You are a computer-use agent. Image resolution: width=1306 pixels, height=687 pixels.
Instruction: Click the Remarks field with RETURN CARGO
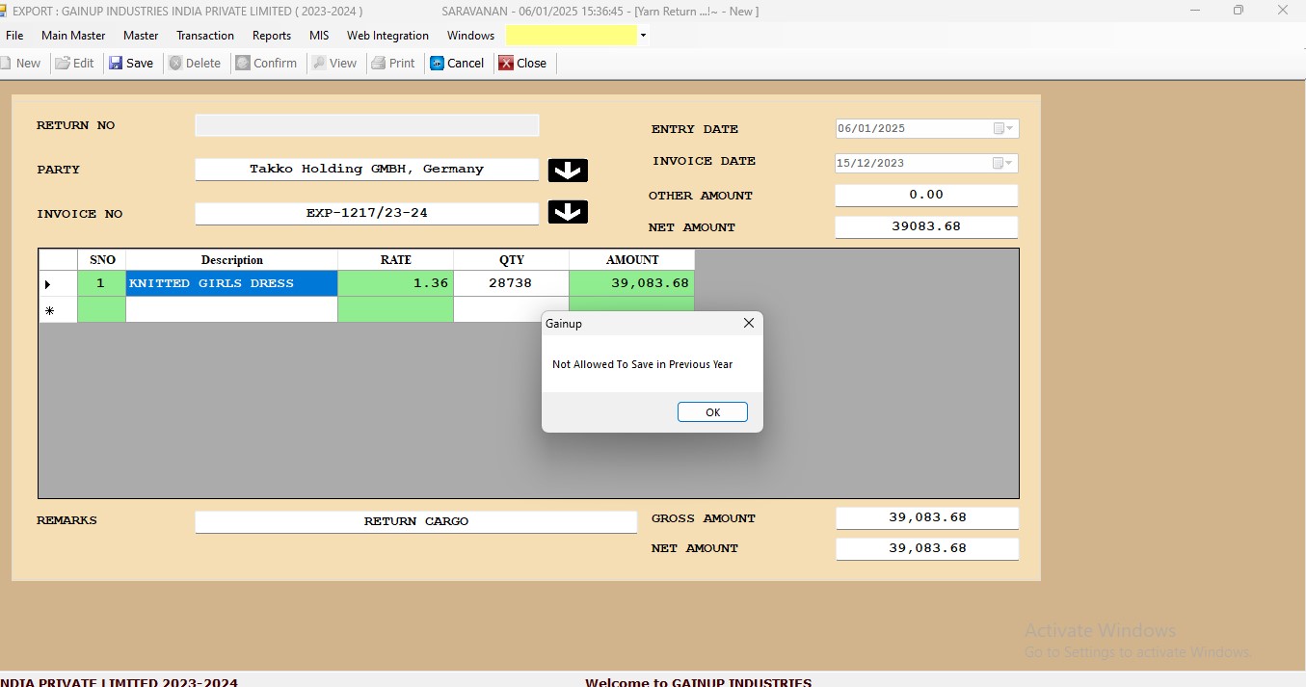tap(415, 521)
